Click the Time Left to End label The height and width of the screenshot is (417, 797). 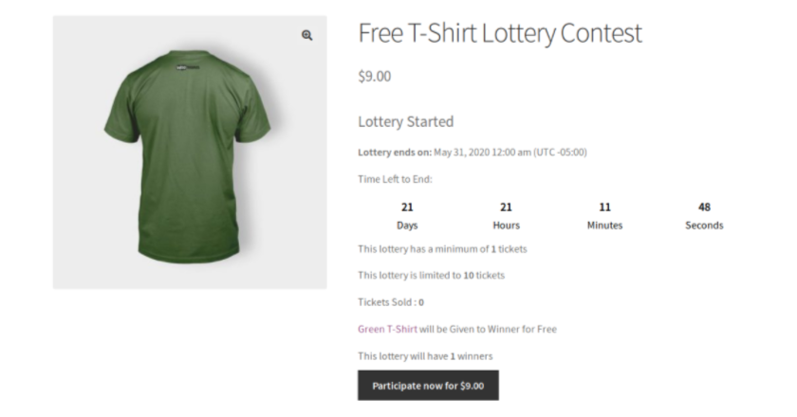pyautogui.click(x=395, y=179)
